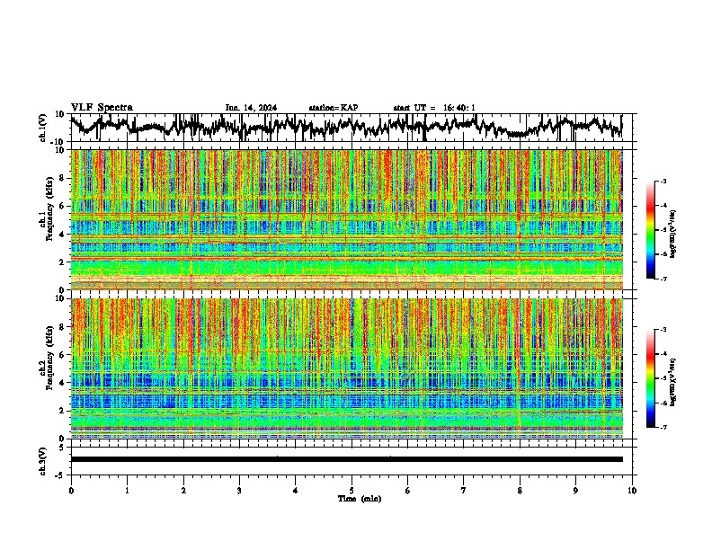Viewport: 712px width, 550px height.
Task: Click the time axis tick label '8'
Action: click(x=520, y=491)
